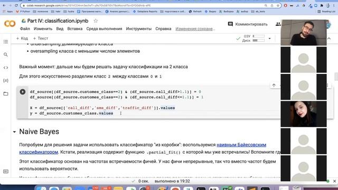Add a text cell with + Текст
The width and height of the screenshot is (338, 190).
[41, 39]
